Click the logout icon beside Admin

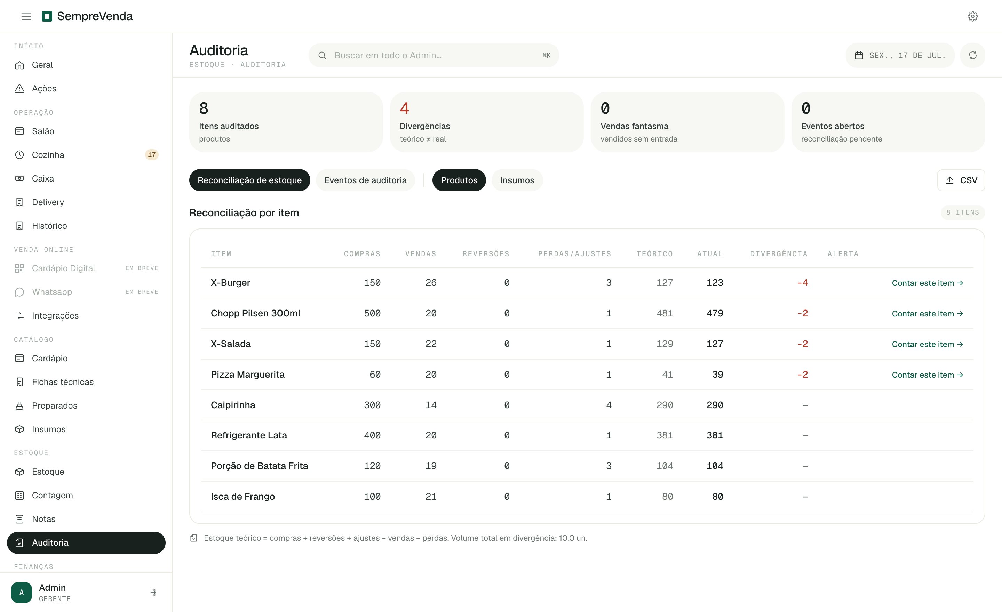tap(153, 593)
